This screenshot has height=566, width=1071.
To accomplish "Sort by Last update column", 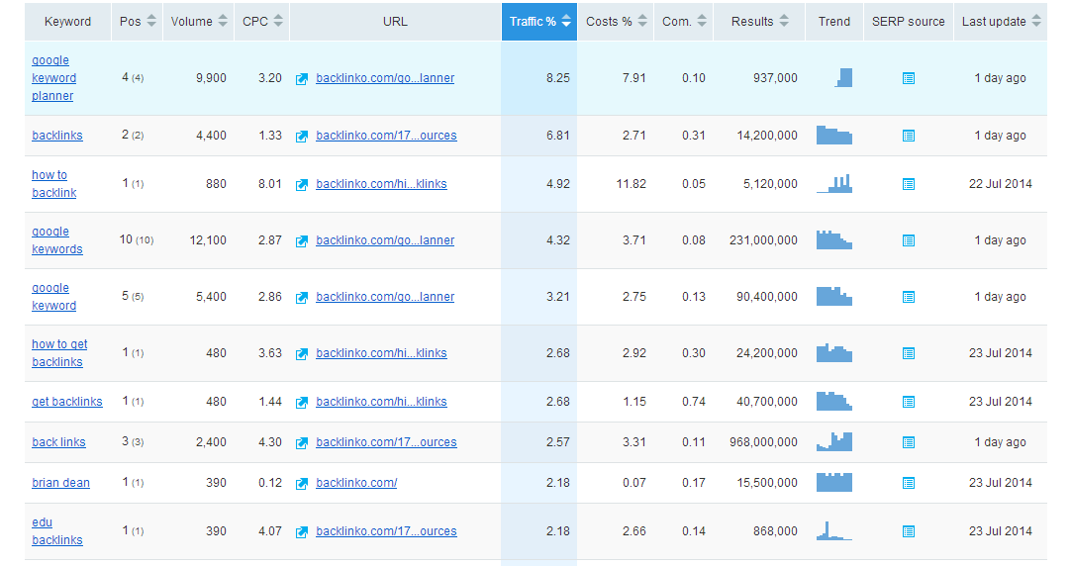I will click(x=1002, y=22).
